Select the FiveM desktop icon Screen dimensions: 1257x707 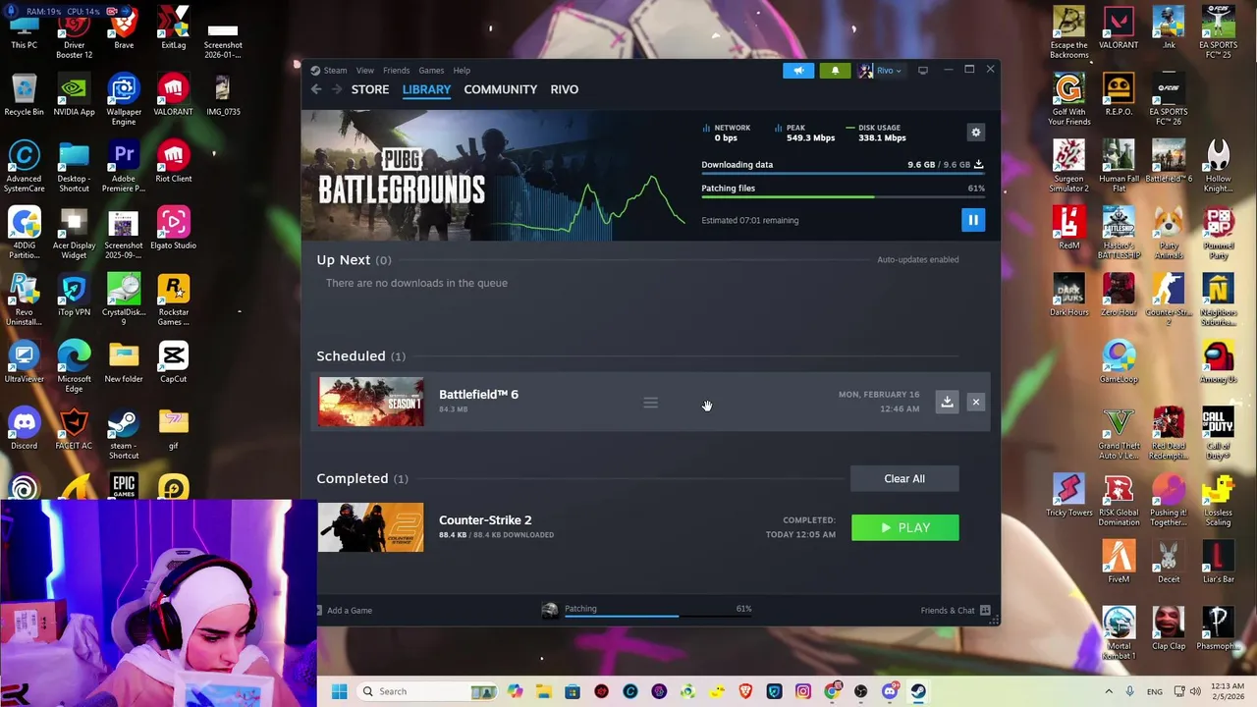click(1119, 563)
